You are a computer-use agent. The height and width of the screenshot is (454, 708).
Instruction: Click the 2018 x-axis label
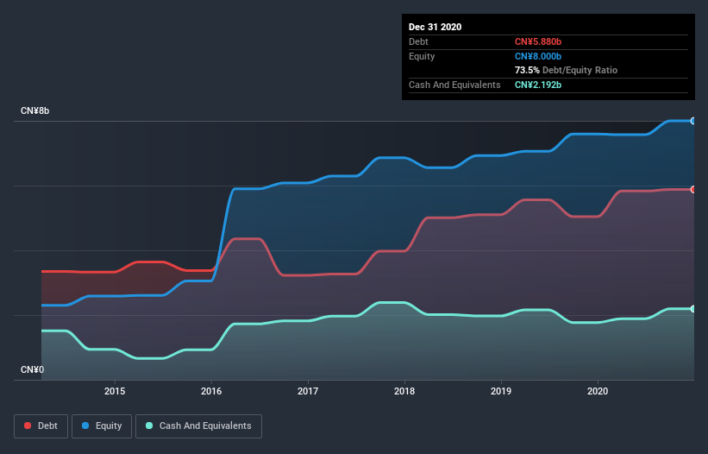[x=404, y=391]
